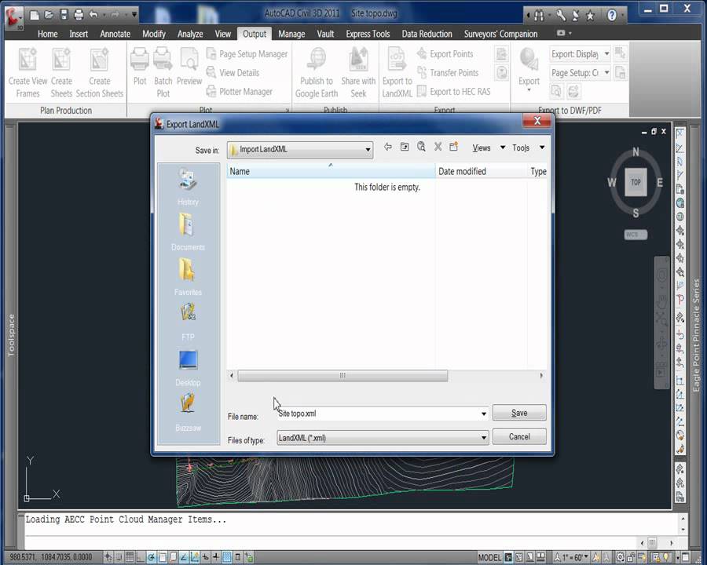Click the WCS coordinate system dropdown
Viewport: 707px width, 565px height.
click(x=636, y=235)
